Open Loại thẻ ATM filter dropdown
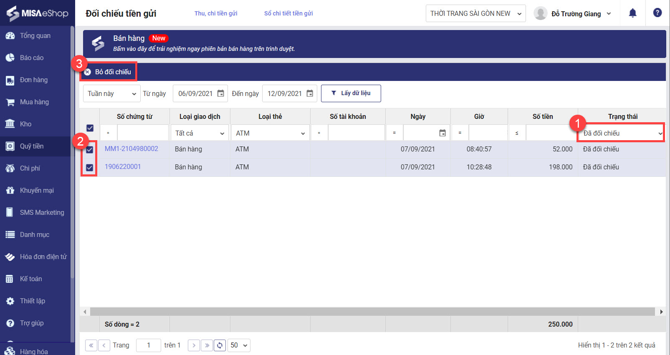Viewport: 670px width, 355px height. pos(271,133)
